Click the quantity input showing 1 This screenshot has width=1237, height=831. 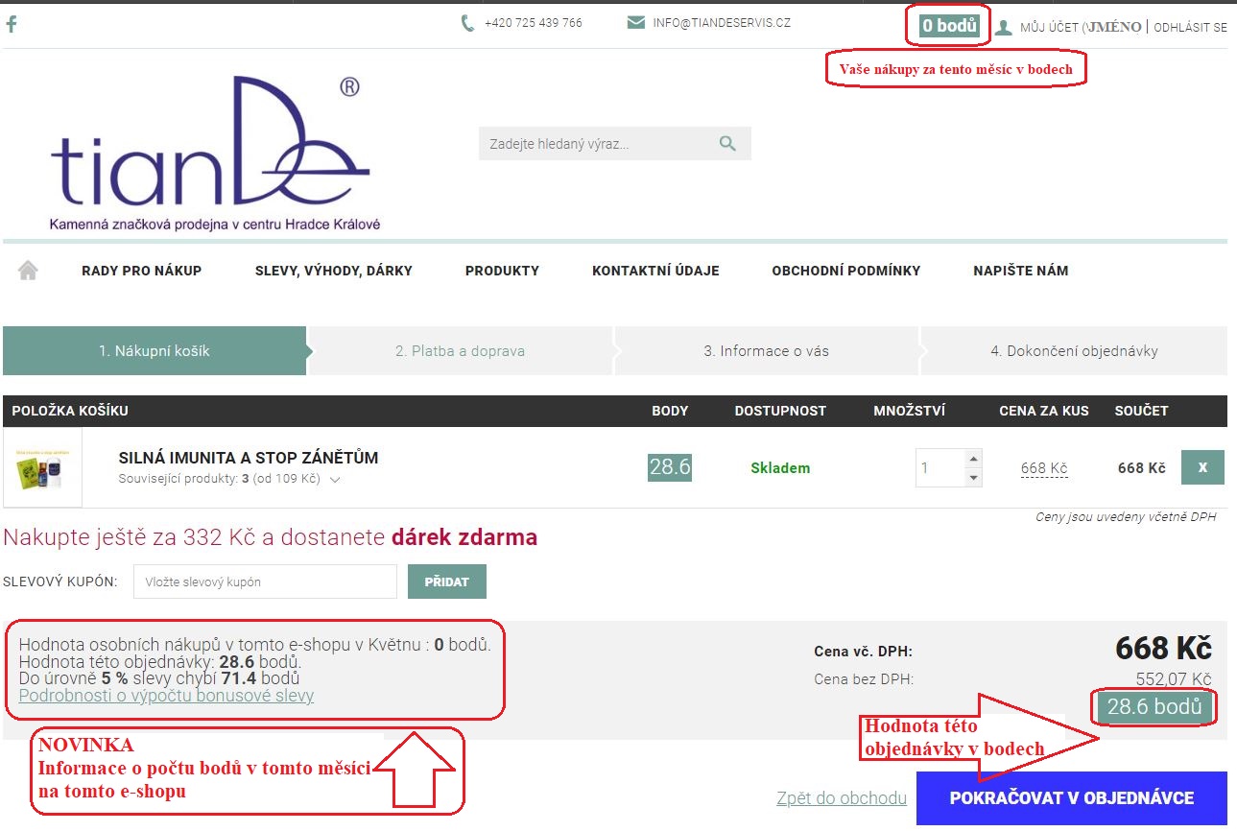click(x=940, y=468)
